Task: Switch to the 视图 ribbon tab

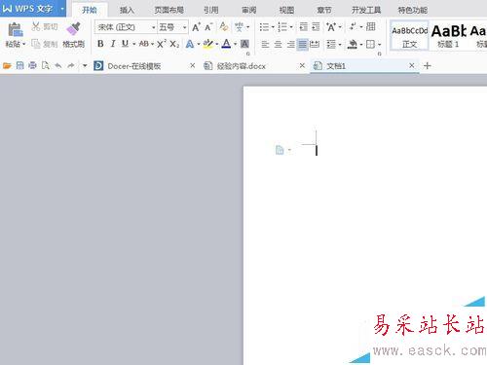Action: coord(286,10)
